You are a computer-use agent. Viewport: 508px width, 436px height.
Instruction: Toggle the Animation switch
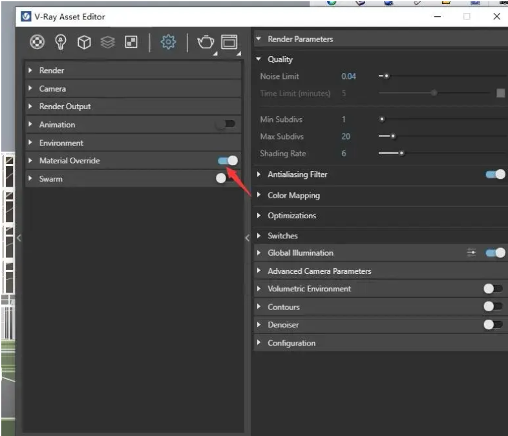[226, 124]
